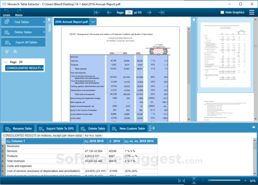Click the document view scroll up arrow
The width and height of the screenshot is (258, 185).
coord(189,29)
